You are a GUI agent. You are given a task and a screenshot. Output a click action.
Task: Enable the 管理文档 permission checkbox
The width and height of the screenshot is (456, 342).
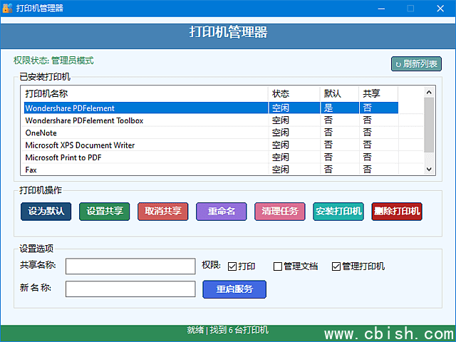pos(277,266)
